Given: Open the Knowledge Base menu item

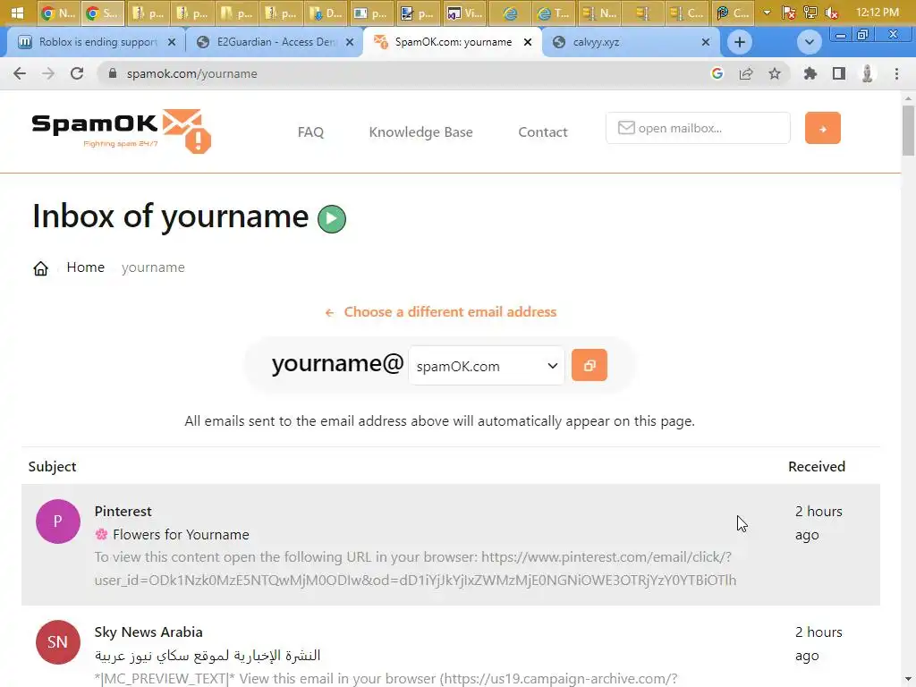Looking at the screenshot, I should tap(420, 132).
